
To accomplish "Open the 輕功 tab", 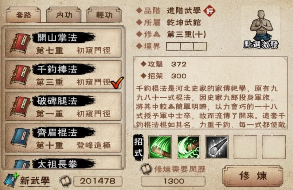I will (104, 15).
